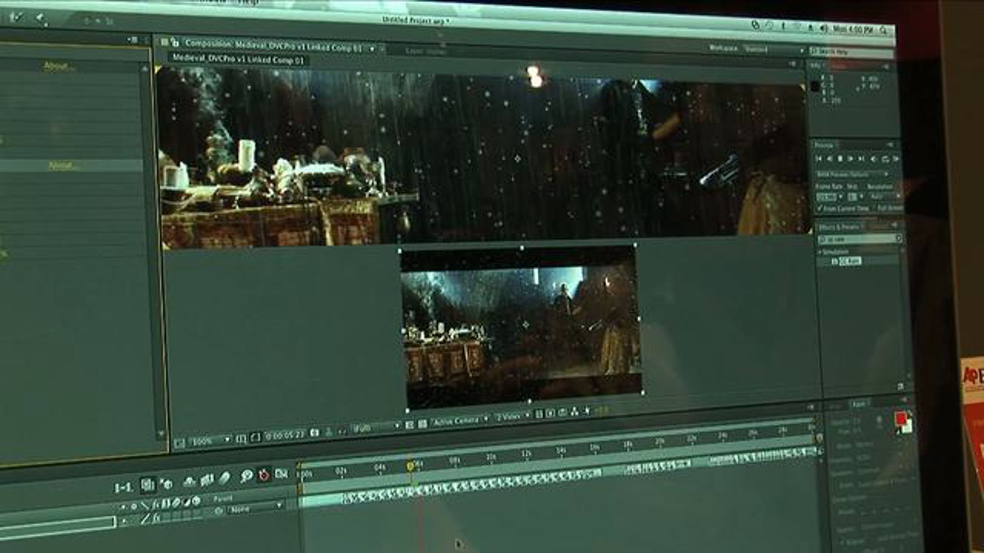Start RAM preview in Preview panel

click(896, 159)
